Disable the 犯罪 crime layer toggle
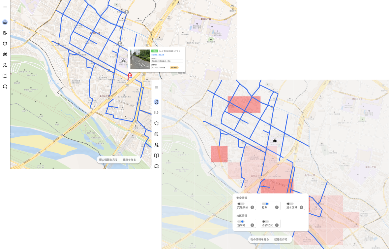This screenshot has width=389, height=249. click(265, 204)
